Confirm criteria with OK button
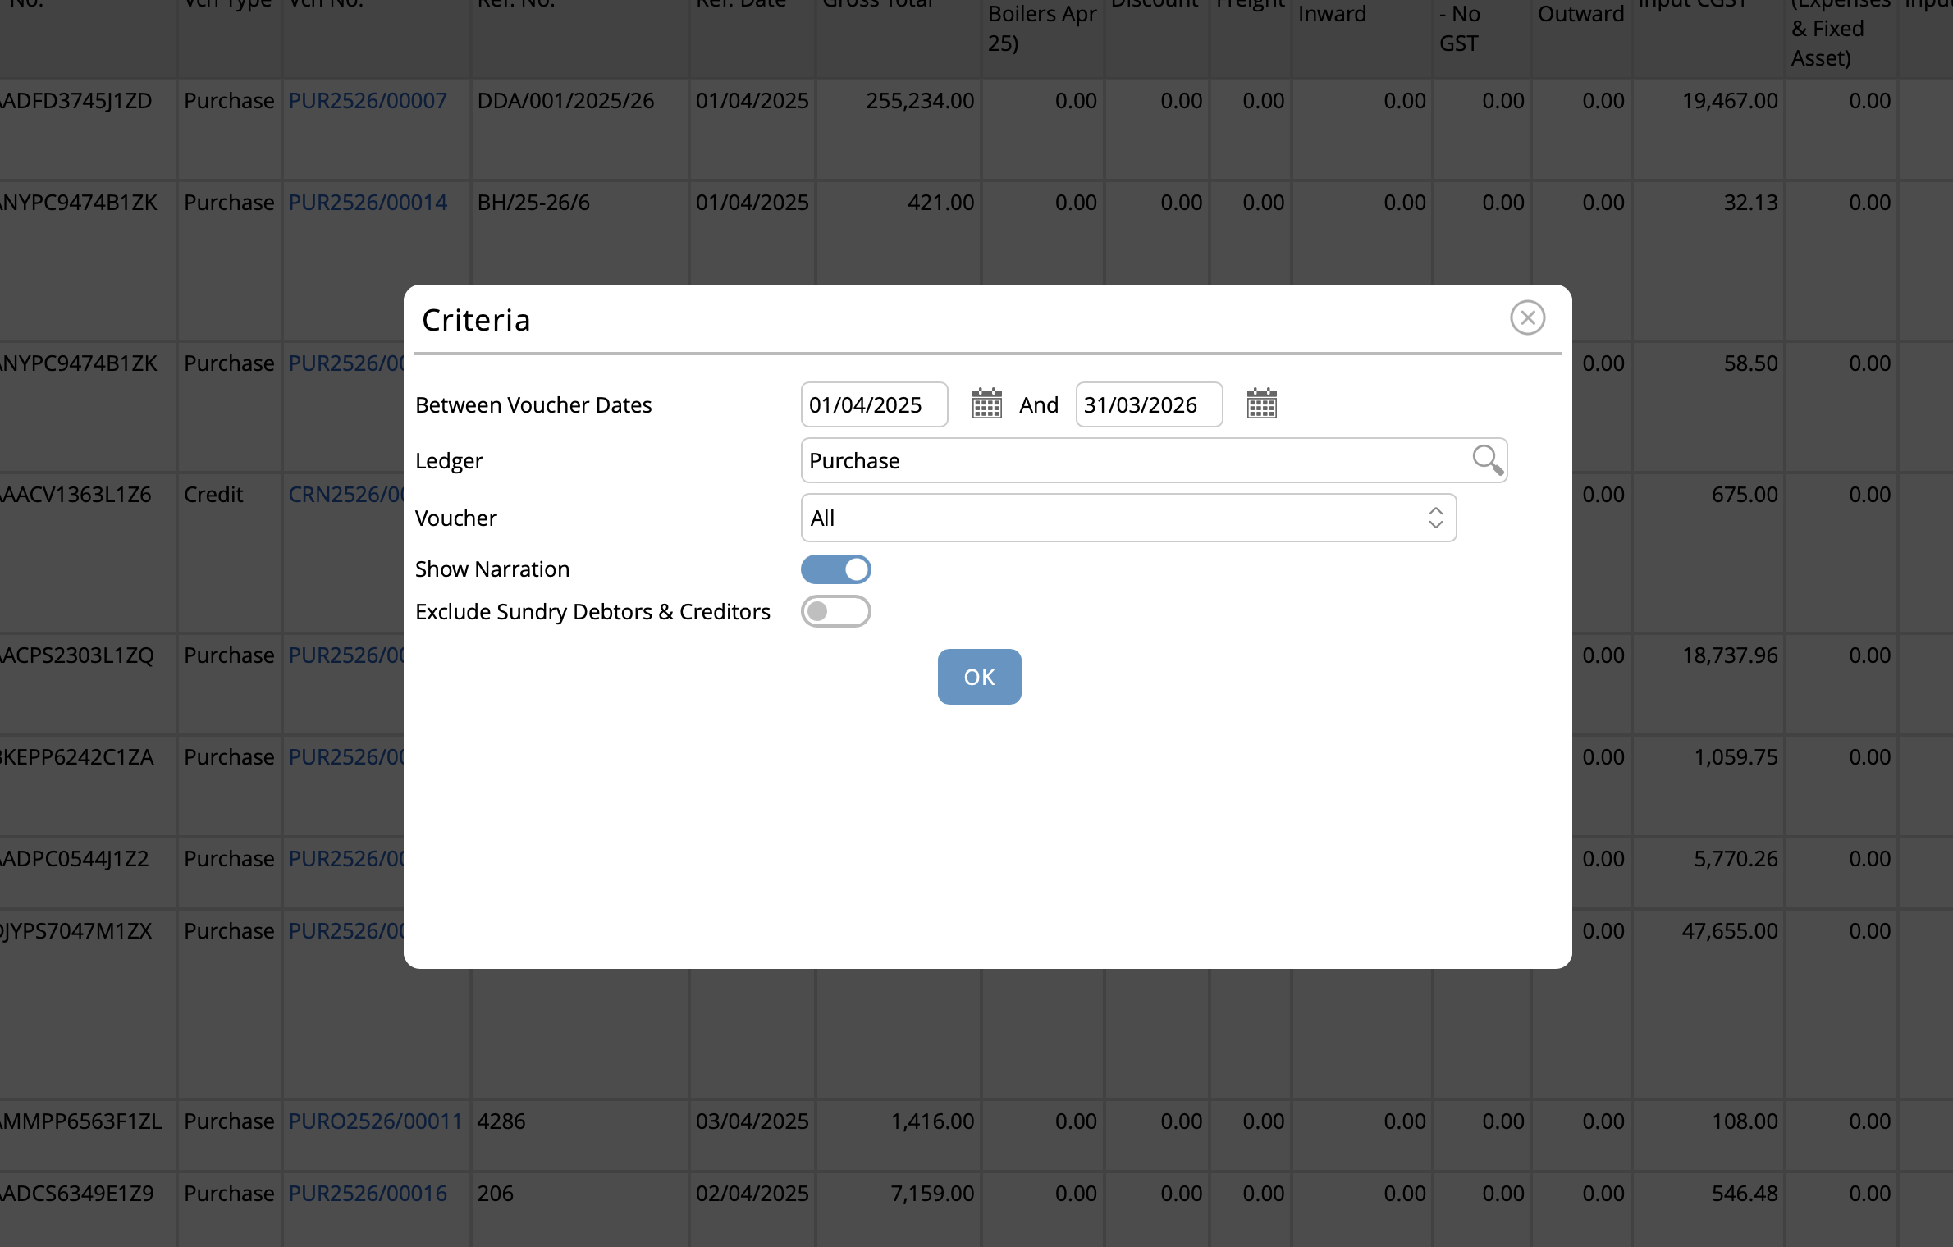The height and width of the screenshot is (1247, 1953). 979,677
